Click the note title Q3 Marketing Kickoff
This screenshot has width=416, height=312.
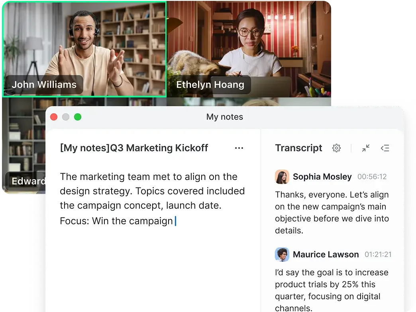click(x=133, y=148)
